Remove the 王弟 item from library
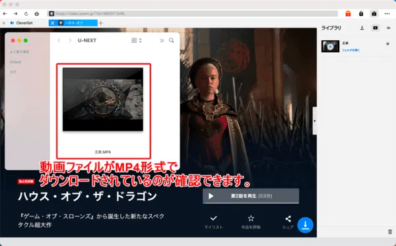Image resolution: width=396 pixels, height=246 pixels. tap(387, 44)
